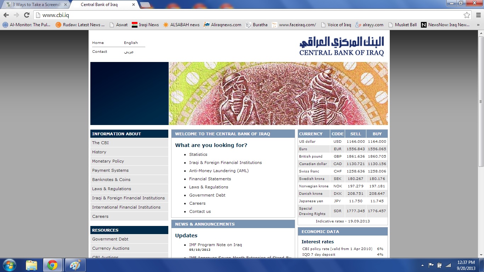Close the 3 Ways to Take a Screenshot tab
The height and width of the screenshot is (272, 484).
tap(65, 5)
